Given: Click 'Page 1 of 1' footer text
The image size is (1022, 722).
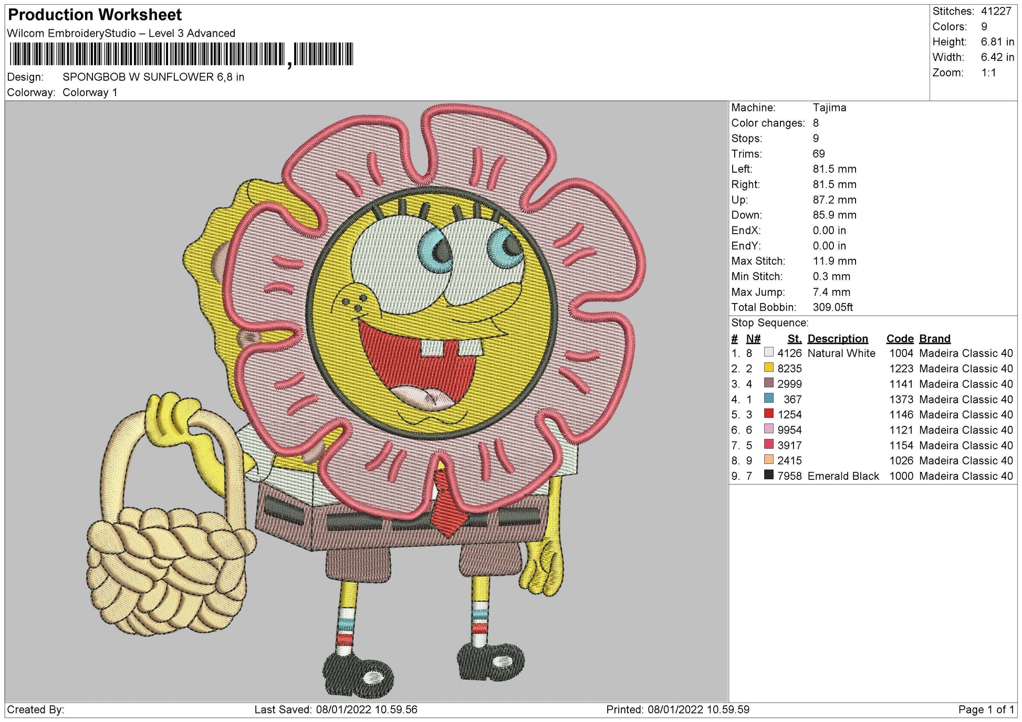Looking at the screenshot, I should tap(986, 710).
